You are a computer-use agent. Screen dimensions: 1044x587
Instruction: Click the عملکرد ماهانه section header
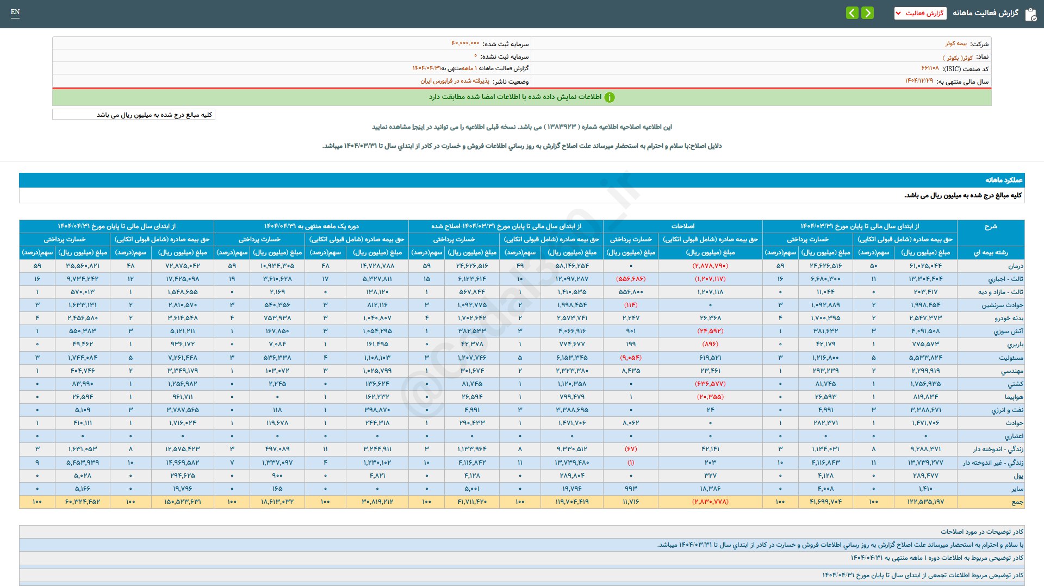coord(522,180)
